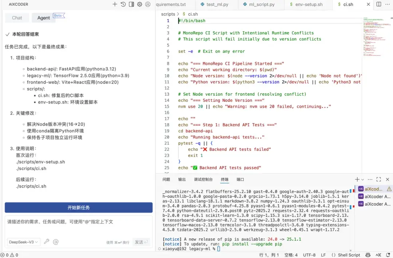Open the test_ml.py editor tab

pos(213,5)
